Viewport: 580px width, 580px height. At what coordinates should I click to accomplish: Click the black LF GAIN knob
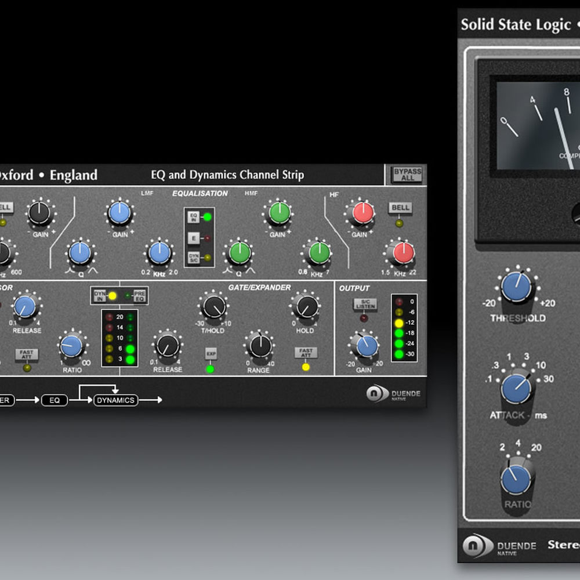39,213
